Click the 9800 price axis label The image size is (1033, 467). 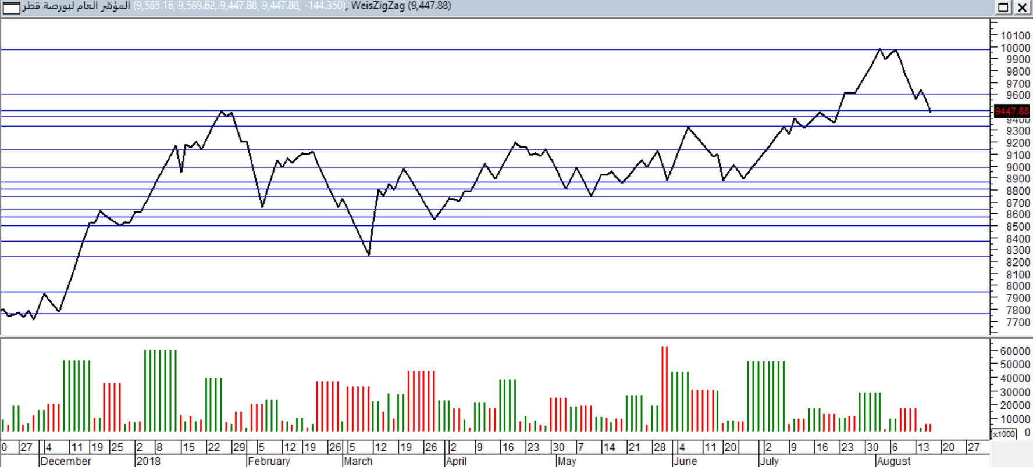1018,71
